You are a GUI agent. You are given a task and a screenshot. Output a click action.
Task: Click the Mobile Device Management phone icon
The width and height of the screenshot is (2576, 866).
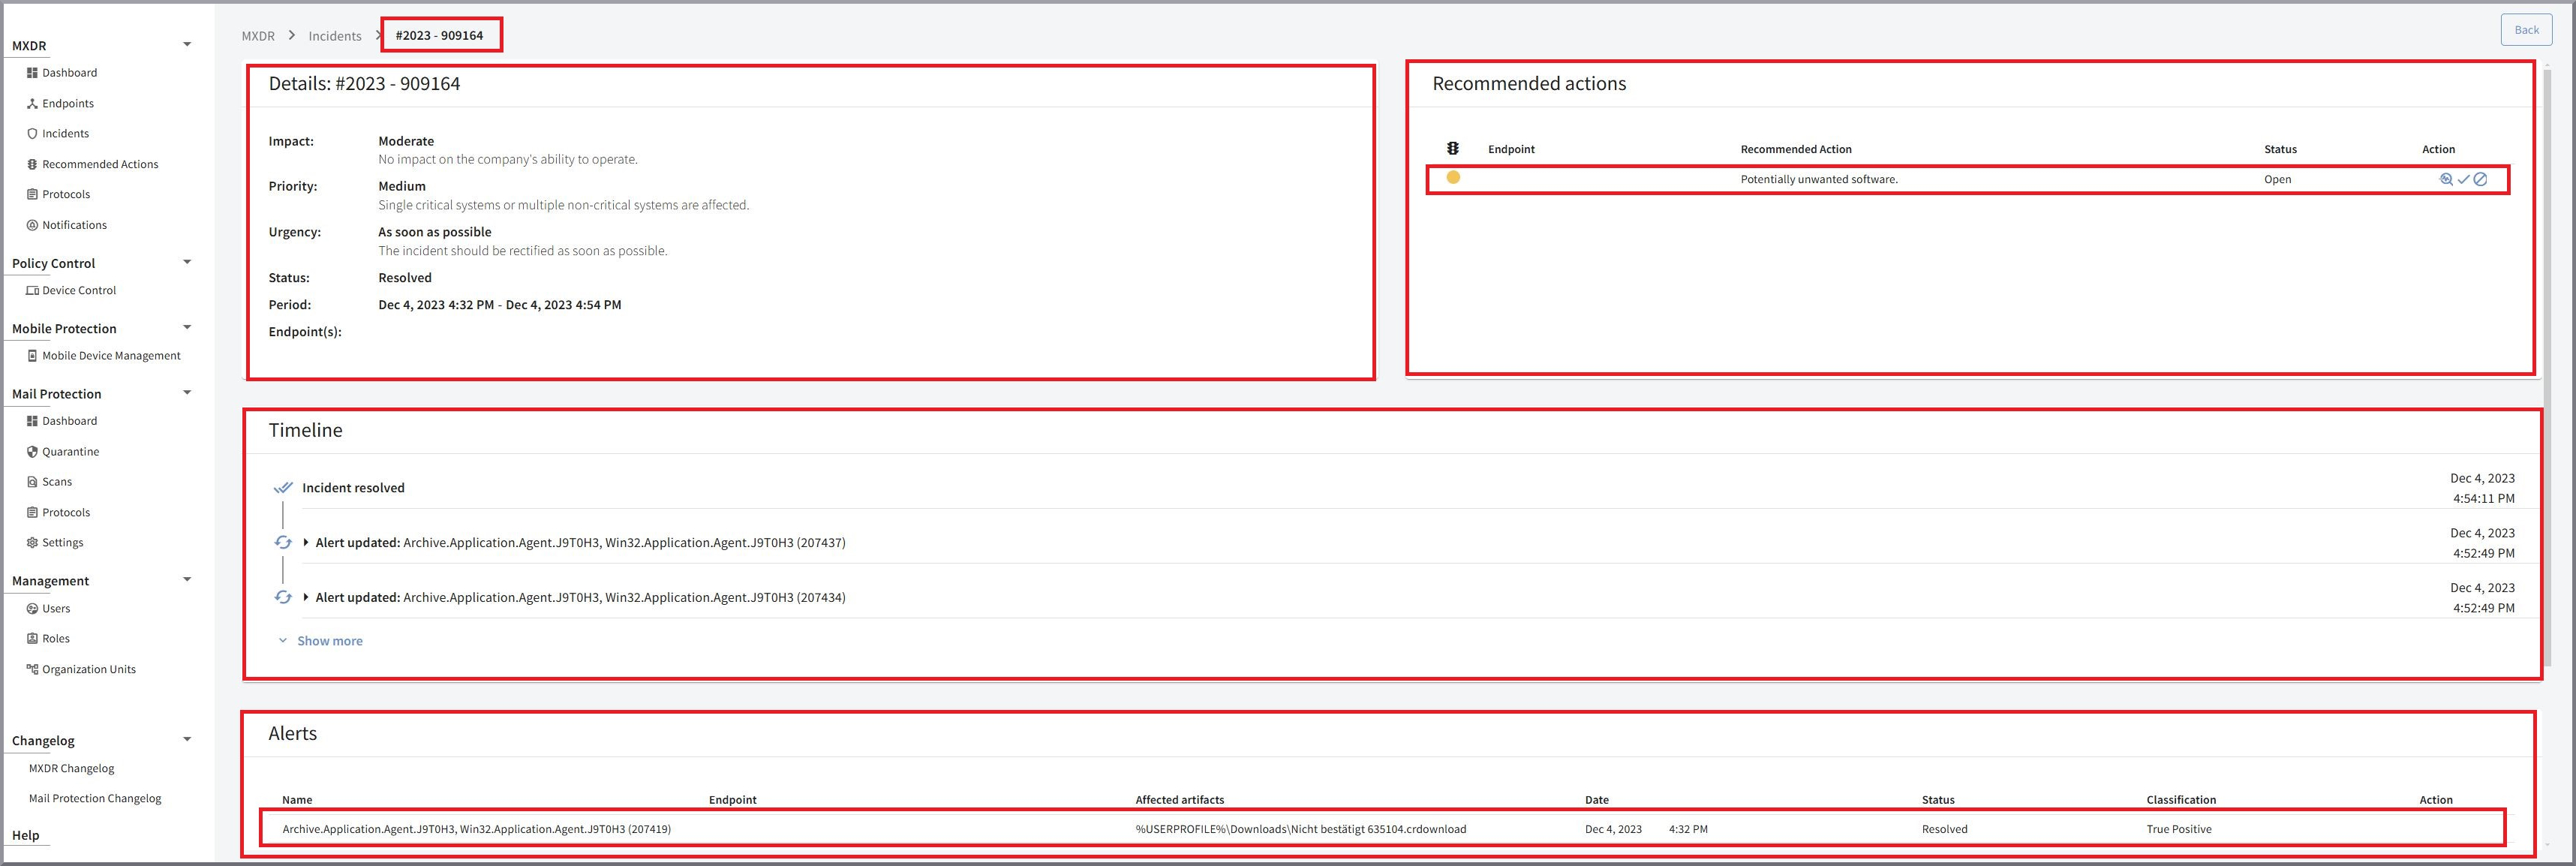coord(32,356)
